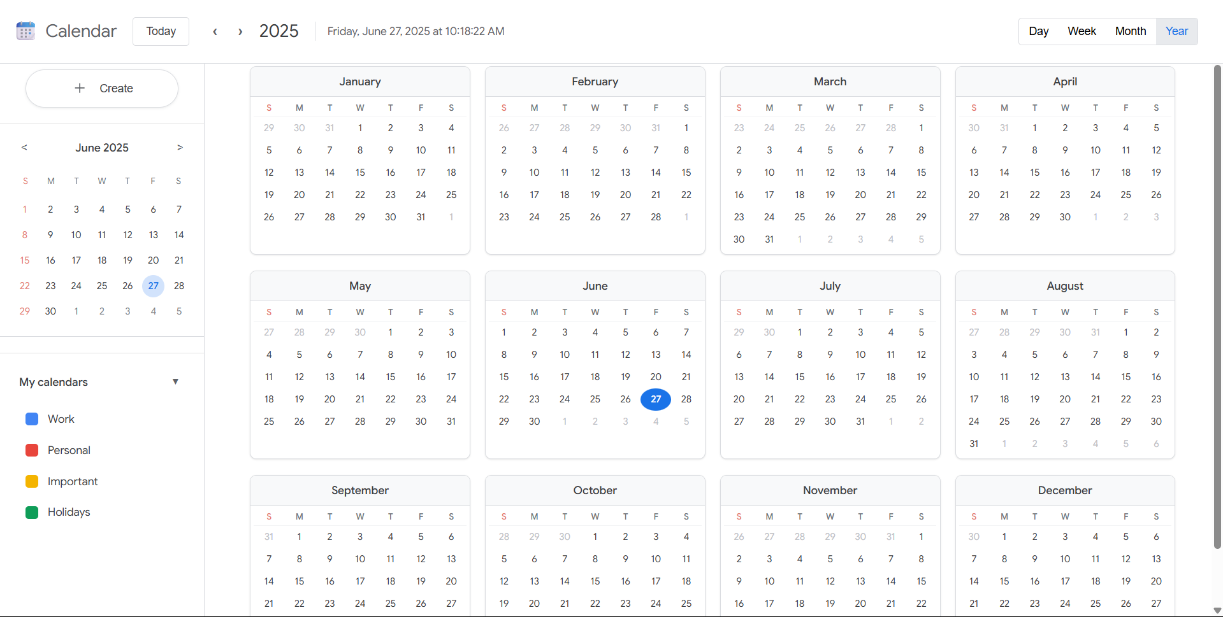Click the current date and time text
Image resolution: width=1223 pixels, height=617 pixels.
[x=416, y=31]
